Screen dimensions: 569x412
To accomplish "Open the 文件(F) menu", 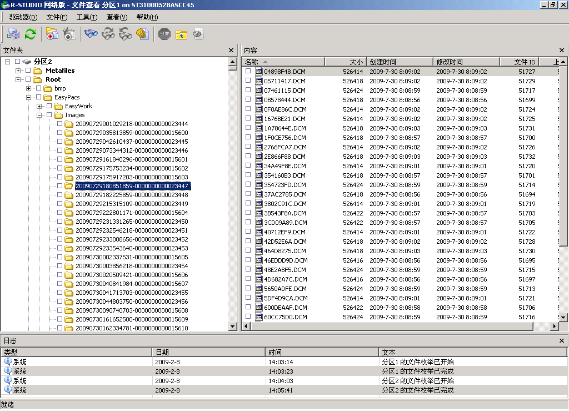I will (x=57, y=17).
